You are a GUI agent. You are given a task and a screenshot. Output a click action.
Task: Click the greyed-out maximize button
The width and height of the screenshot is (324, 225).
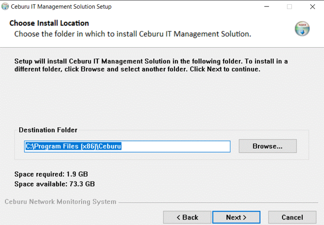pyautogui.click(x=289, y=6)
